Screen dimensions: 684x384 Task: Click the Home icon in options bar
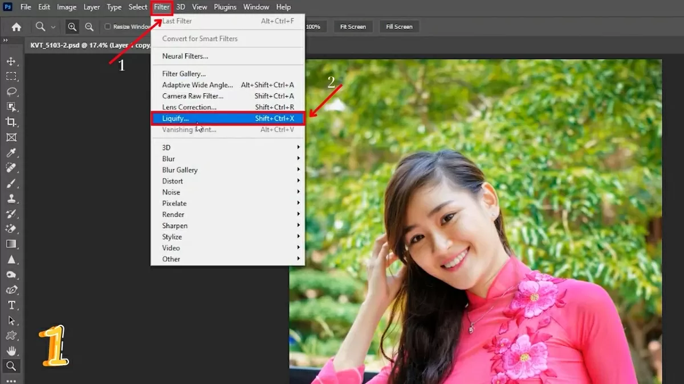17,27
